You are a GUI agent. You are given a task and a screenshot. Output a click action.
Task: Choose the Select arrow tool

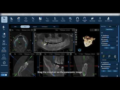point(4,19)
